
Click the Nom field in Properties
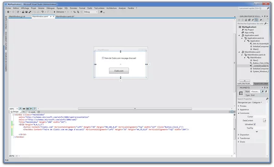tap(255, 91)
